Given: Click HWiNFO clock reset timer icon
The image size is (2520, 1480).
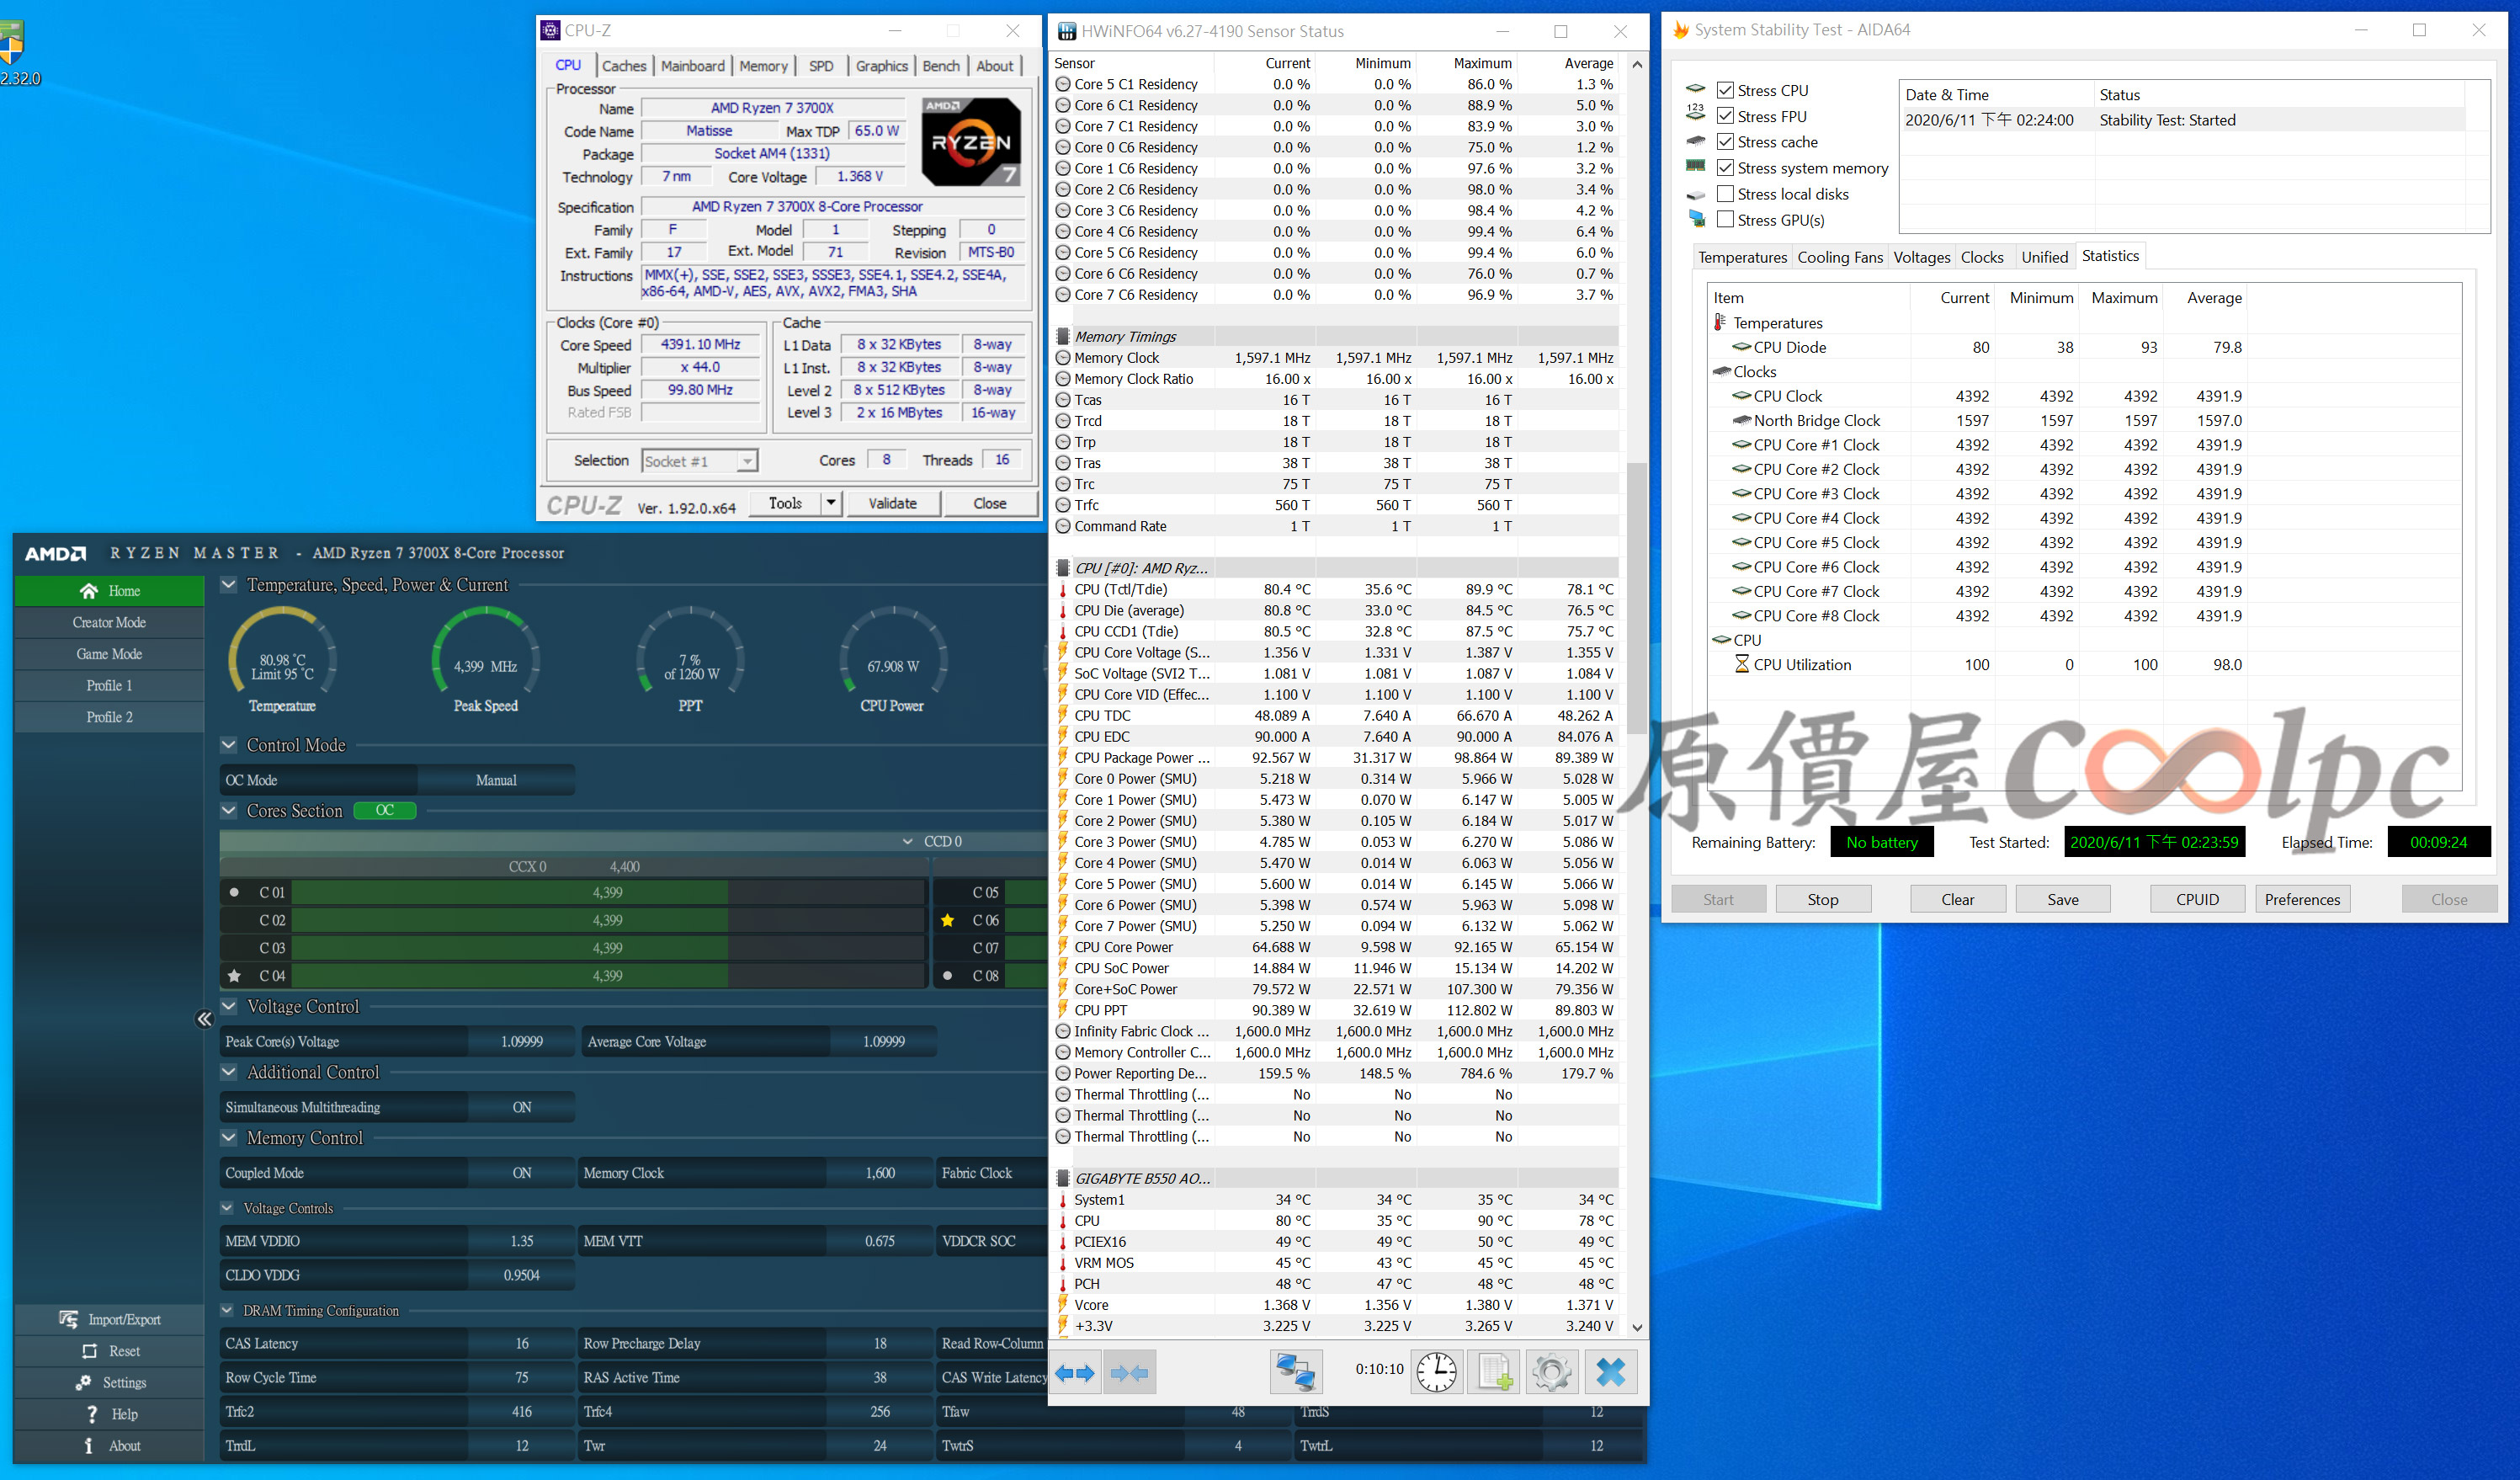Looking at the screenshot, I should (1436, 1372).
